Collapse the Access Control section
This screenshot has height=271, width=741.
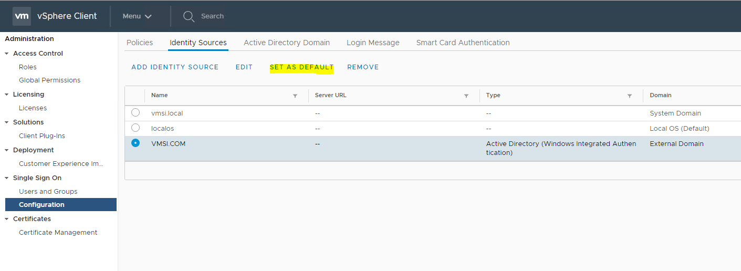(7, 54)
